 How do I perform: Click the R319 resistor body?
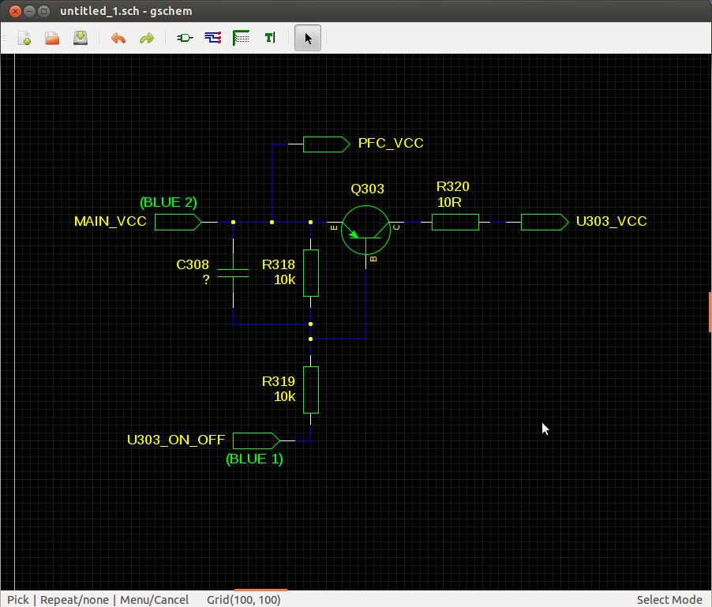tap(311, 390)
